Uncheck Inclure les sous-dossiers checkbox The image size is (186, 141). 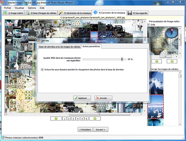pos(42,70)
